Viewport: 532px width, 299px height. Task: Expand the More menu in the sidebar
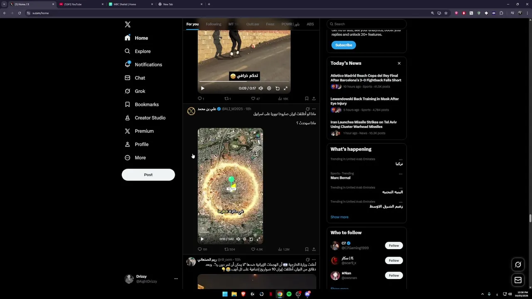point(136,157)
